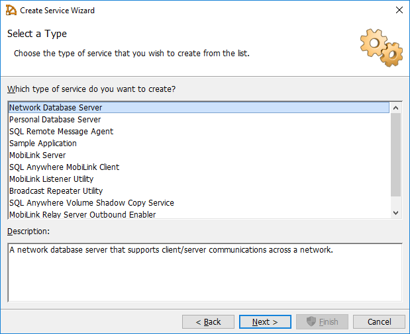Image resolution: width=410 pixels, height=334 pixels.
Task: Select MobiLink Listener Utility entry
Action: tap(51, 179)
